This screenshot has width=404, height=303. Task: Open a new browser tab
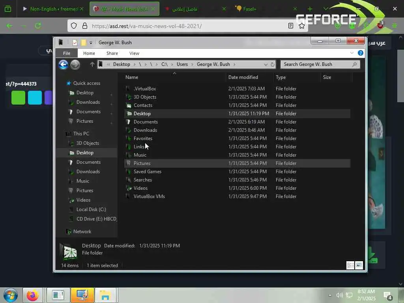click(310, 9)
